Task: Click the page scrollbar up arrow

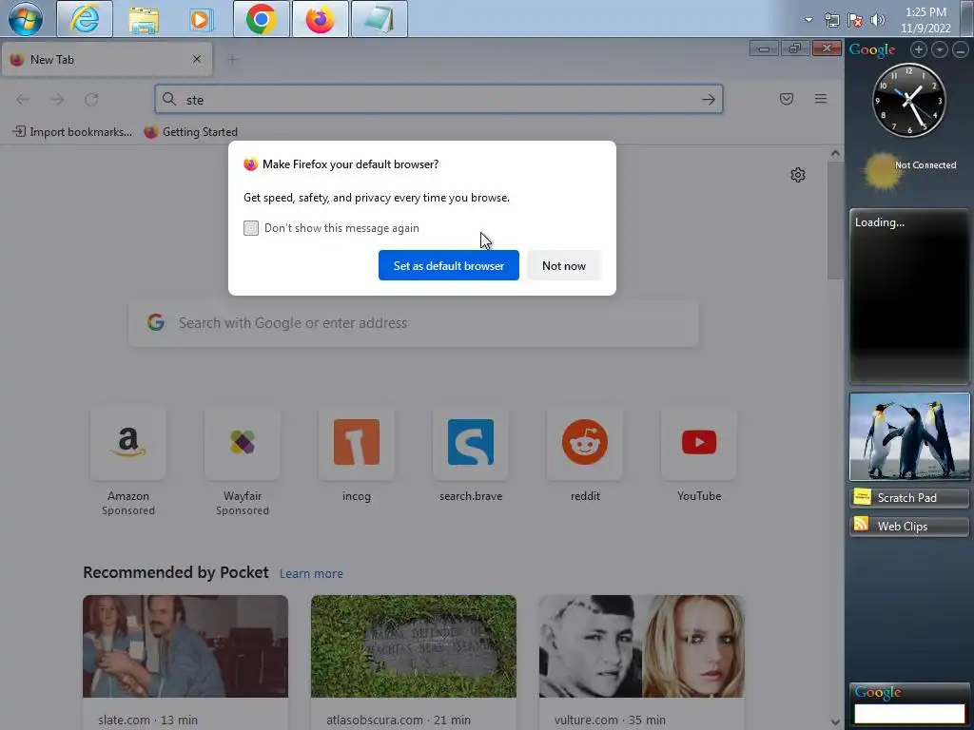Action: pyautogui.click(x=835, y=153)
